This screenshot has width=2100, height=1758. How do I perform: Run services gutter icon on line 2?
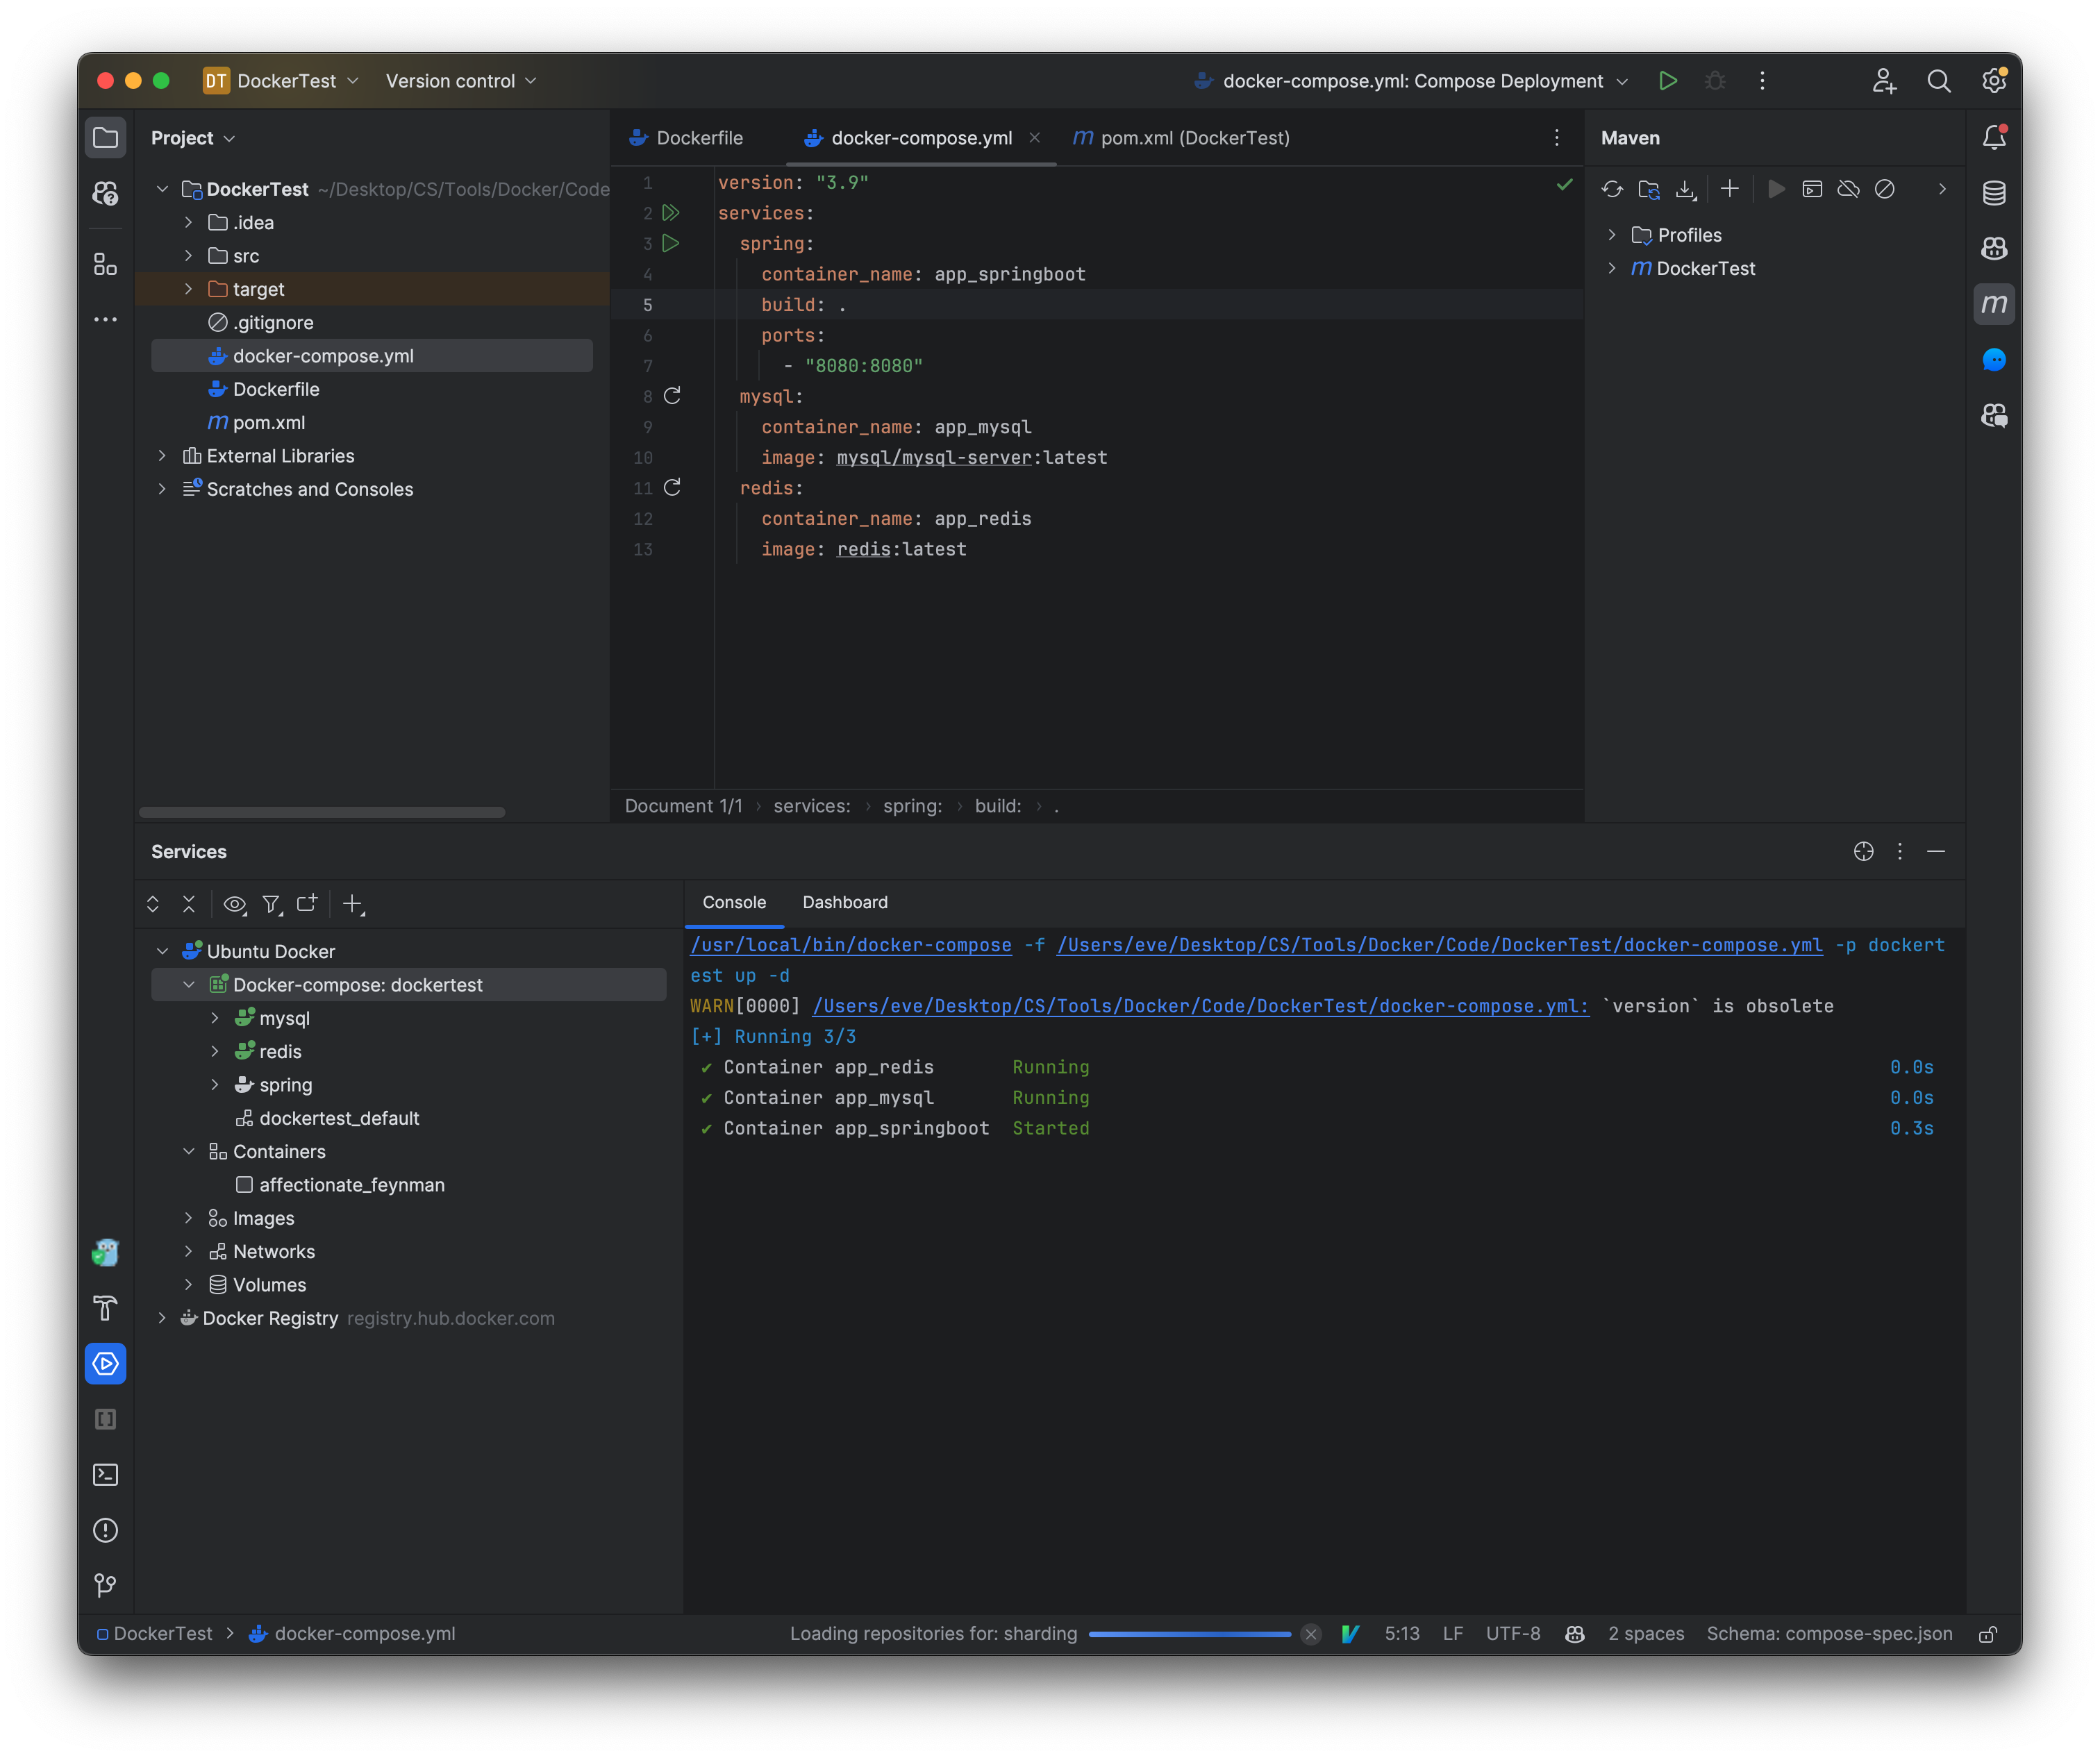tap(671, 213)
